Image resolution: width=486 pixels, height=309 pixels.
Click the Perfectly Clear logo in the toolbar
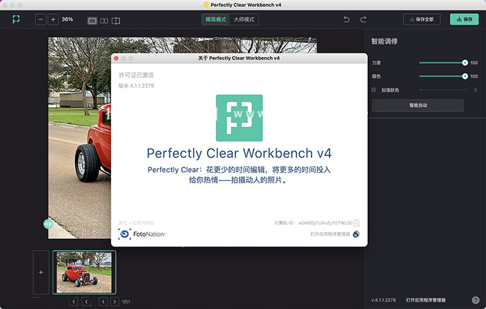[16, 19]
